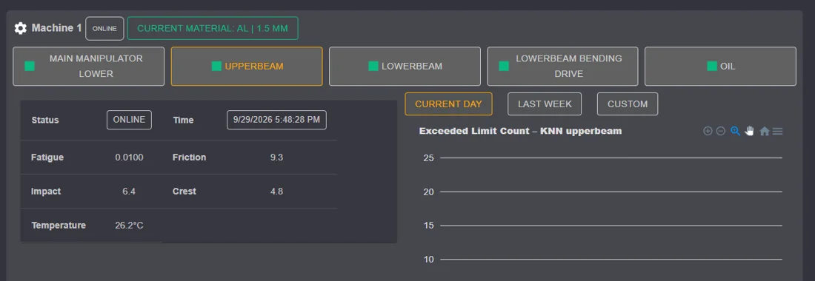Click the Status label
815x281 pixels.
tap(45, 120)
